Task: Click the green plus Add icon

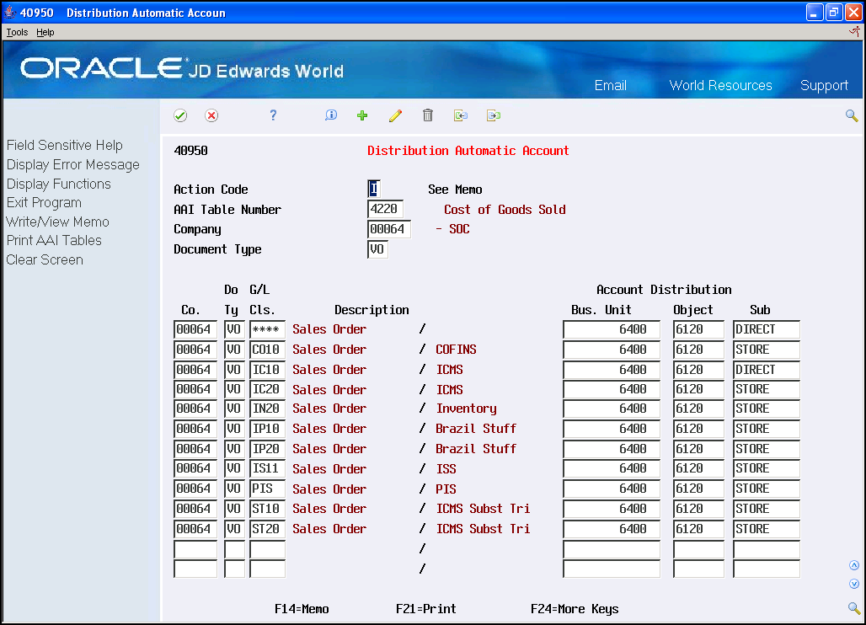Action: 362,115
